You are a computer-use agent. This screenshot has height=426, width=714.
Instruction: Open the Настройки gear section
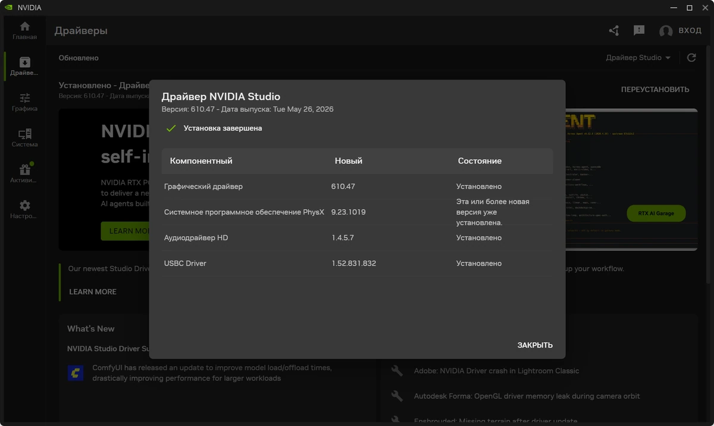[24, 209]
